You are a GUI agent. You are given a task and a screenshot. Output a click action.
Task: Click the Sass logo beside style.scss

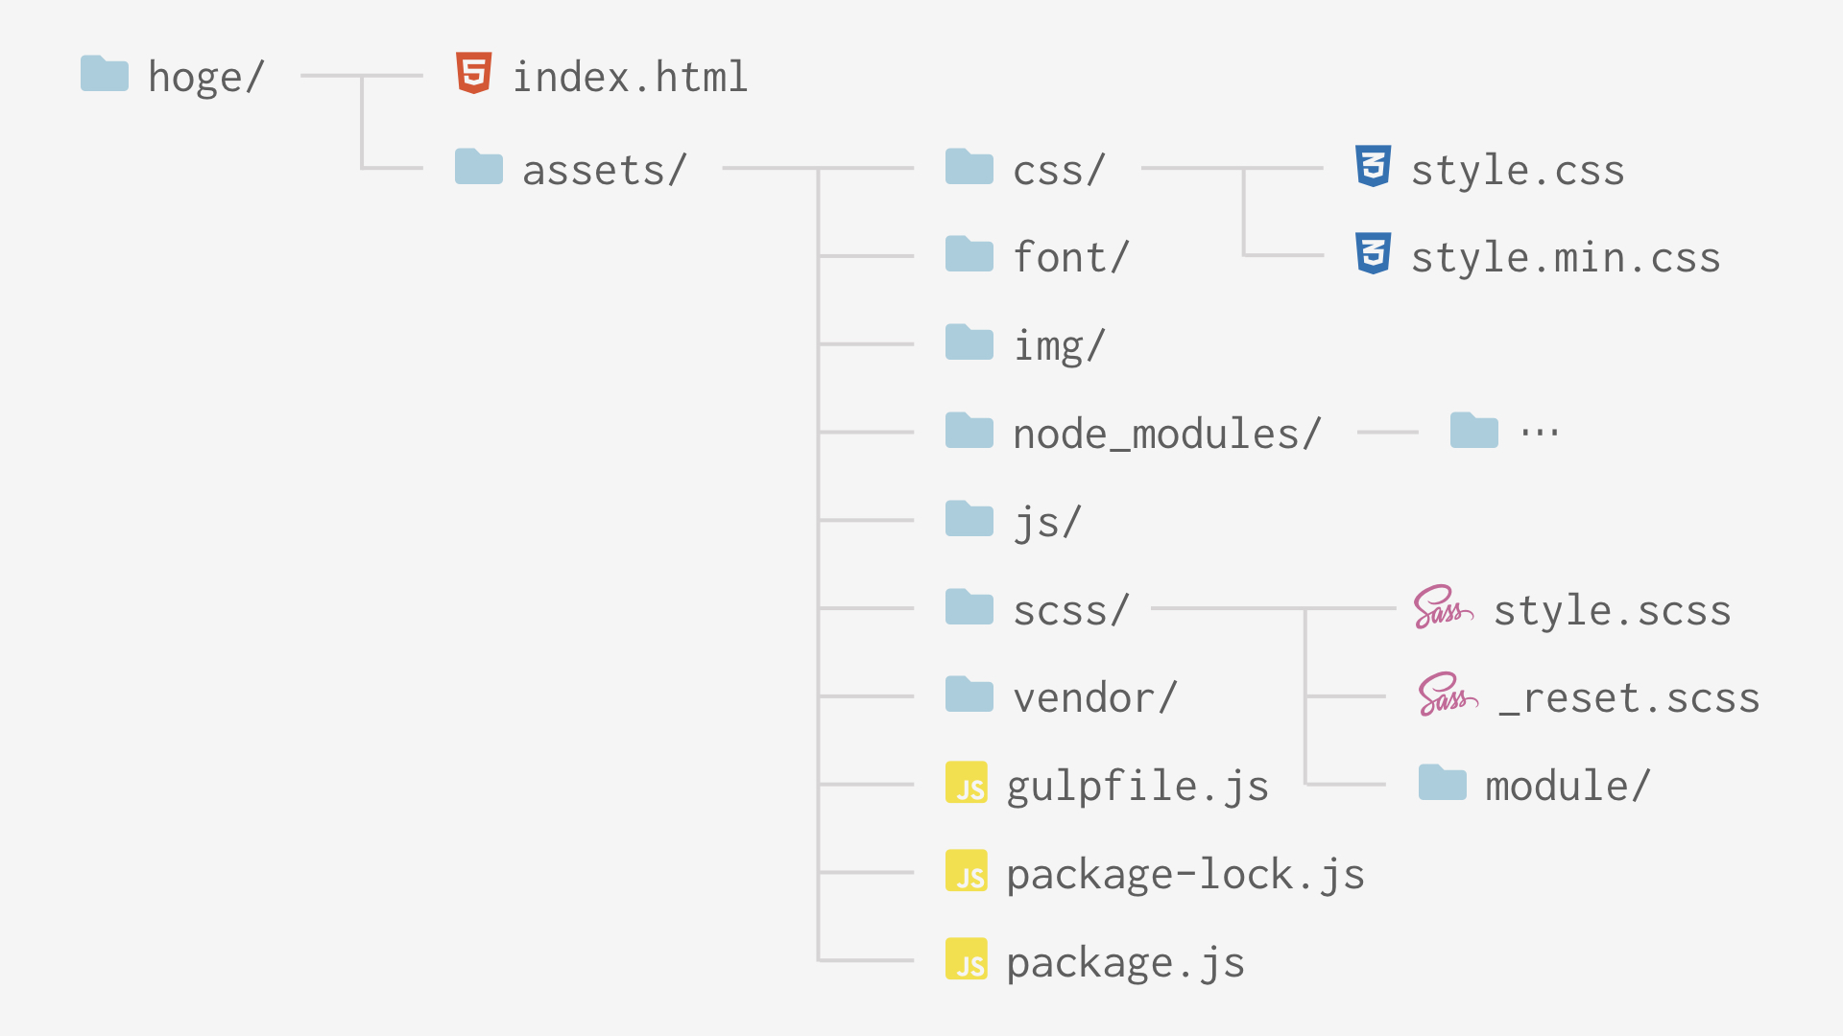[1442, 607]
